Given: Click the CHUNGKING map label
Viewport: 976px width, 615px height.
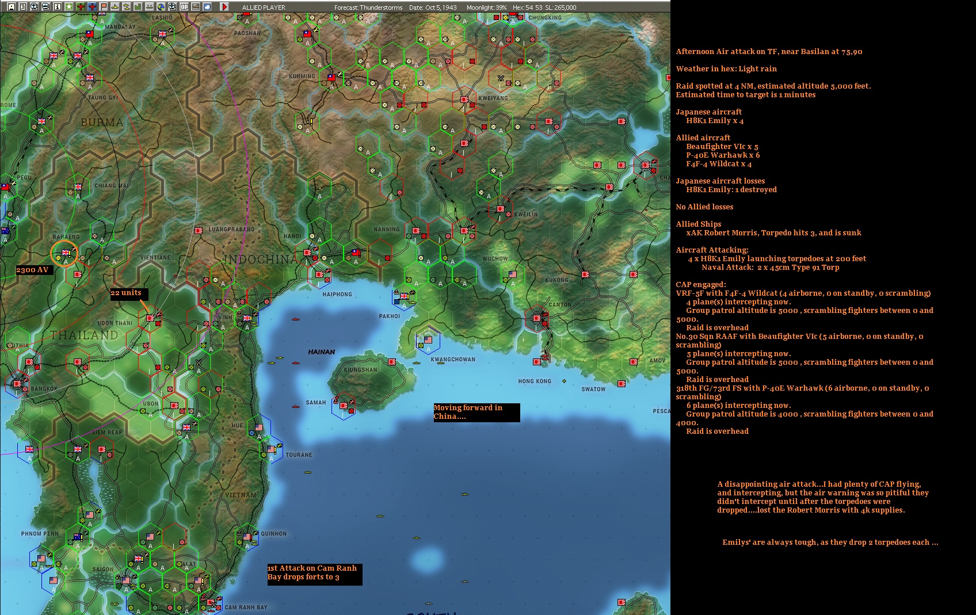Looking at the screenshot, I should [545, 18].
